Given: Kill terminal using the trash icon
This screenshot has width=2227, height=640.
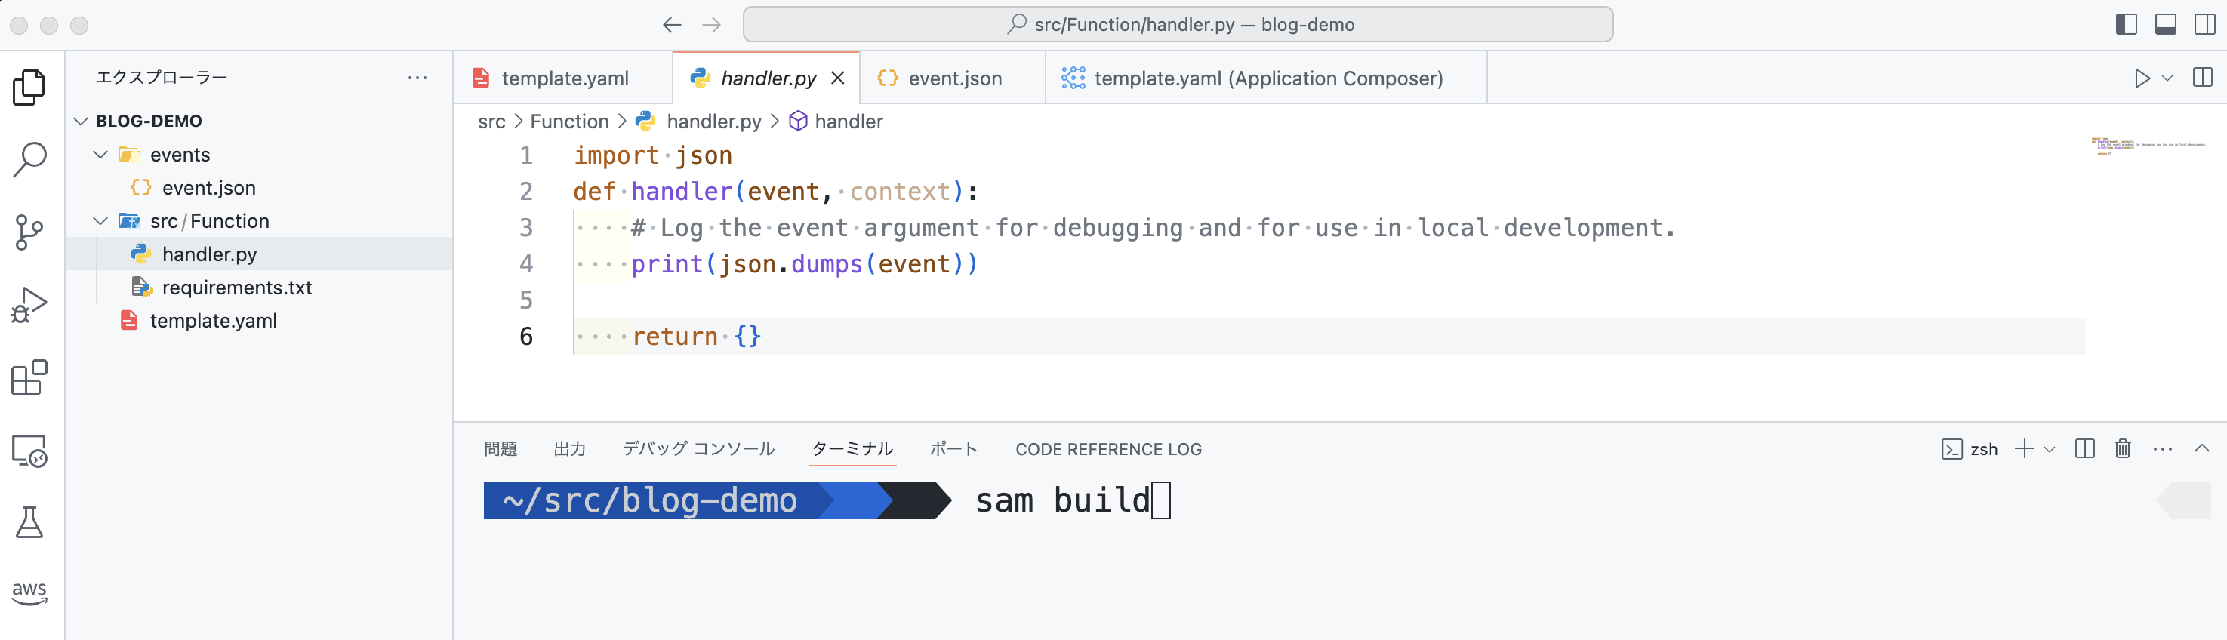Looking at the screenshot, I should tap(2122, 449).
